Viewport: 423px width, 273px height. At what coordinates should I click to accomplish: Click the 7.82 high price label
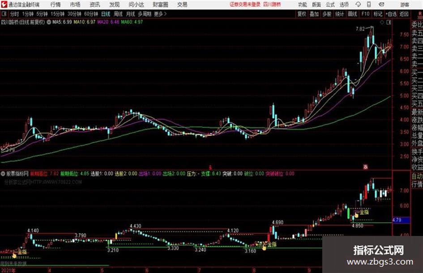pyautogui.click(x=360, y=29)
